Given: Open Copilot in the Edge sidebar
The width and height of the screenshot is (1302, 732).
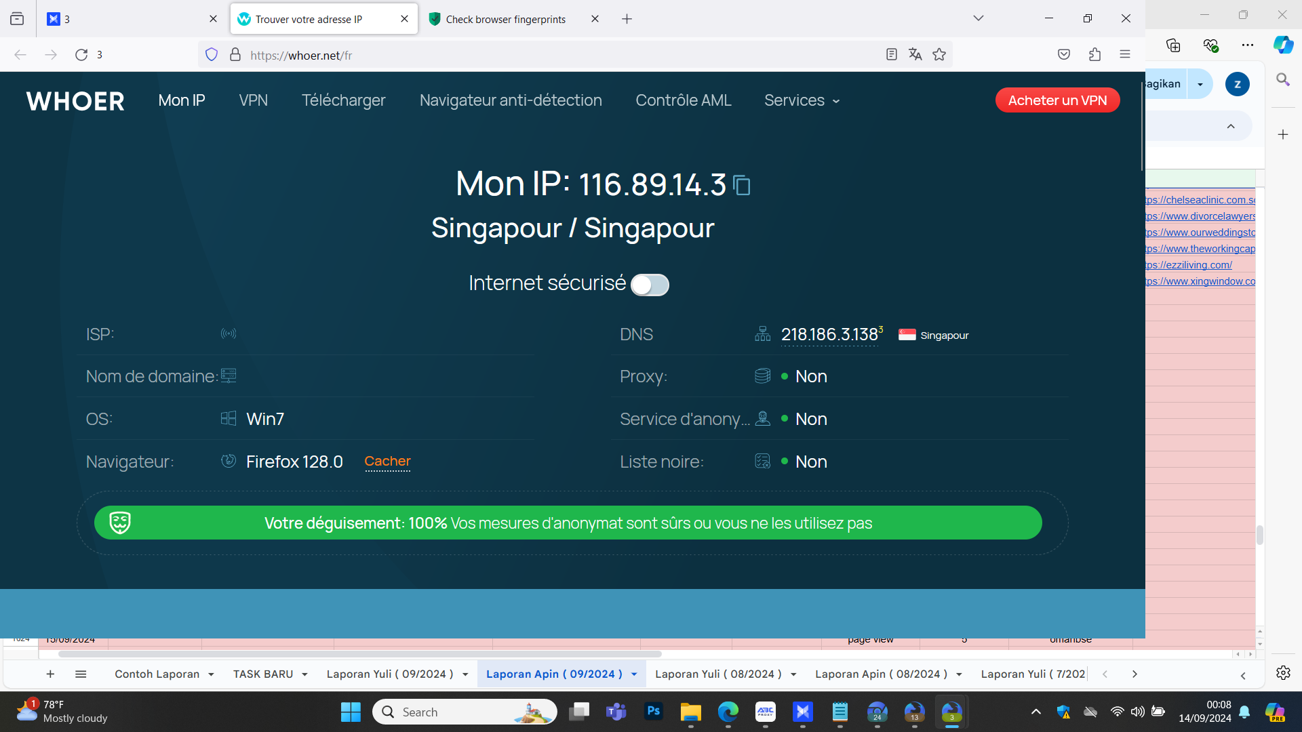Looking at the screenshot, I should [1283, 45].
